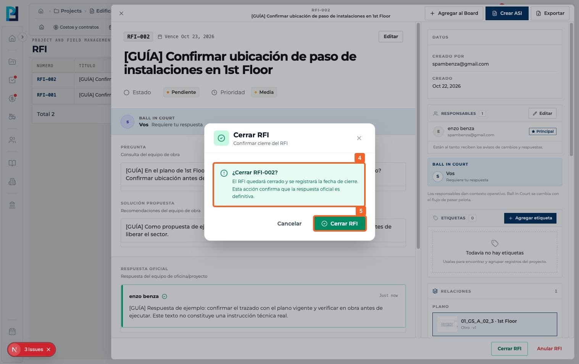This screenshot has height=364, width=579.
Task: Click the right data column's scrollbar
Action: [x=571, y=89]
